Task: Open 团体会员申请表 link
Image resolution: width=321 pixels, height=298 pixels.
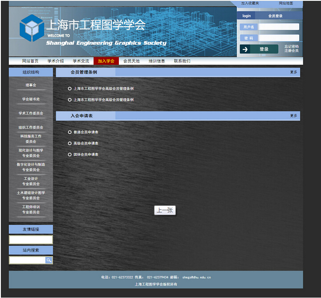Action: (86, 155)
